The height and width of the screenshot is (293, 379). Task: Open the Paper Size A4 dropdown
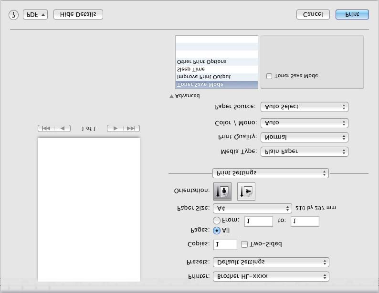coord(253,208)
